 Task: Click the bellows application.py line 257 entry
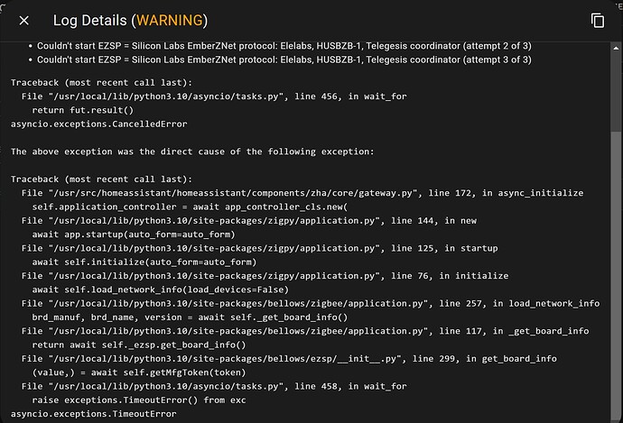point(311,304)
